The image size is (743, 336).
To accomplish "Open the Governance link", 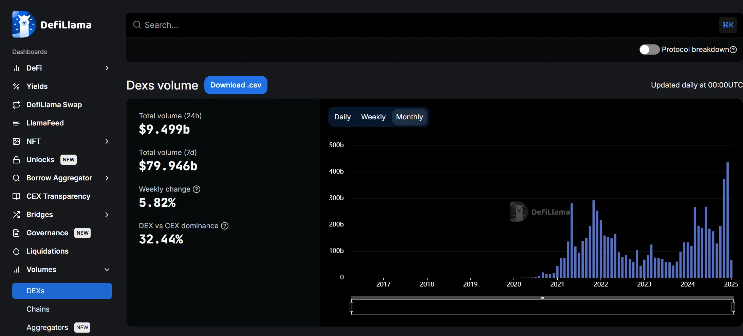I will coord(48,233).
